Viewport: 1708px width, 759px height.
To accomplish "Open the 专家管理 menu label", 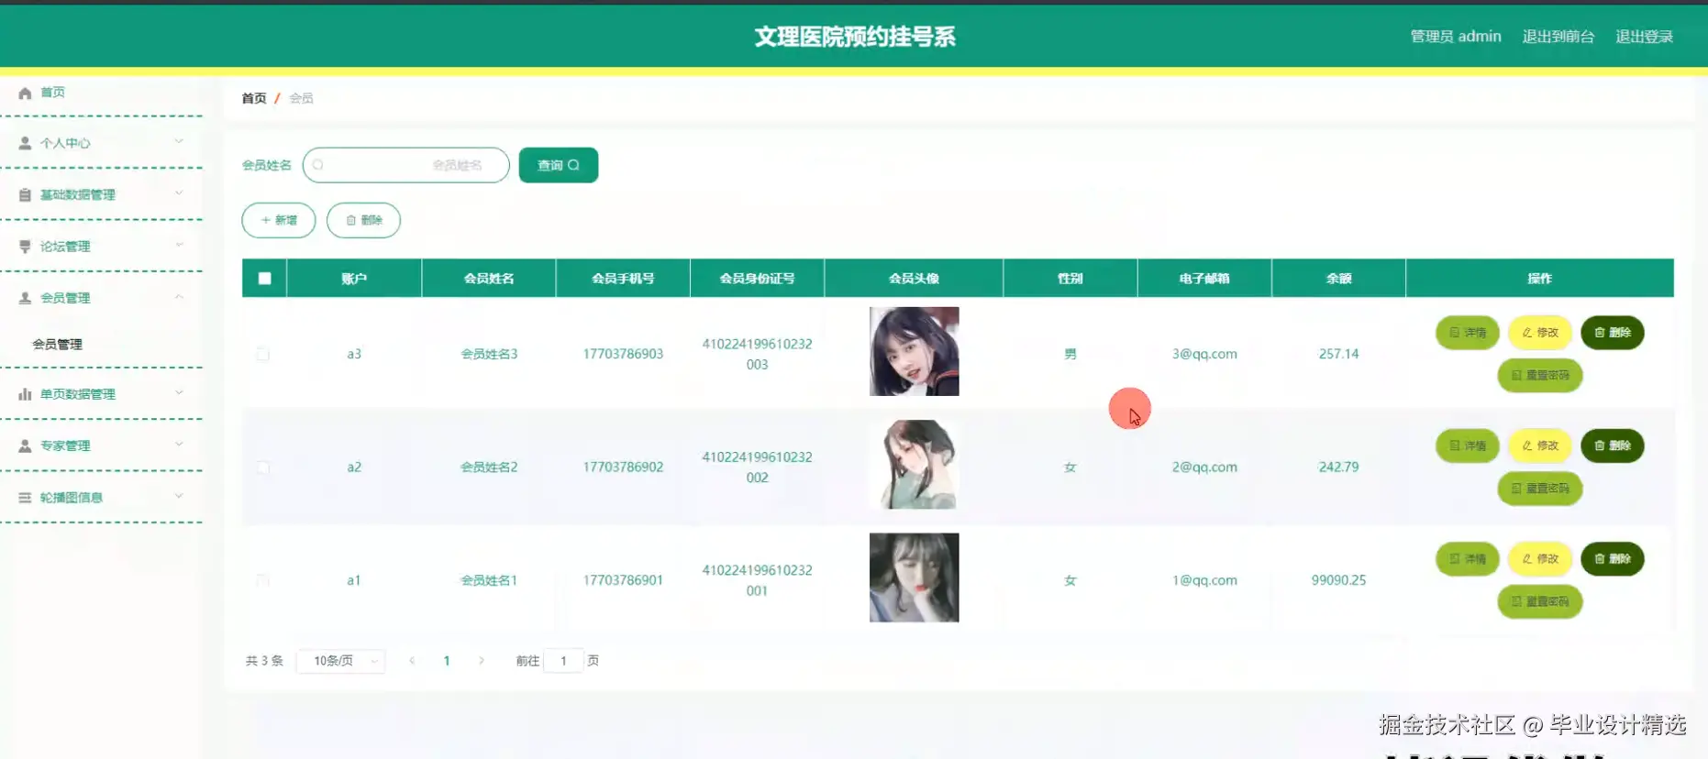I will (x=65, y=445).
